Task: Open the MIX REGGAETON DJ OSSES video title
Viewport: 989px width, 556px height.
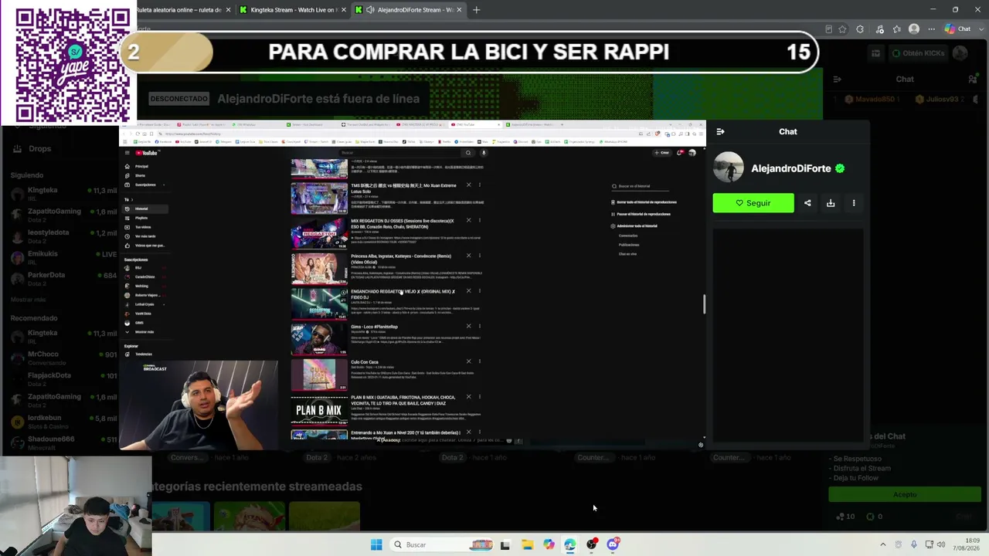Action: click(403, 223)
